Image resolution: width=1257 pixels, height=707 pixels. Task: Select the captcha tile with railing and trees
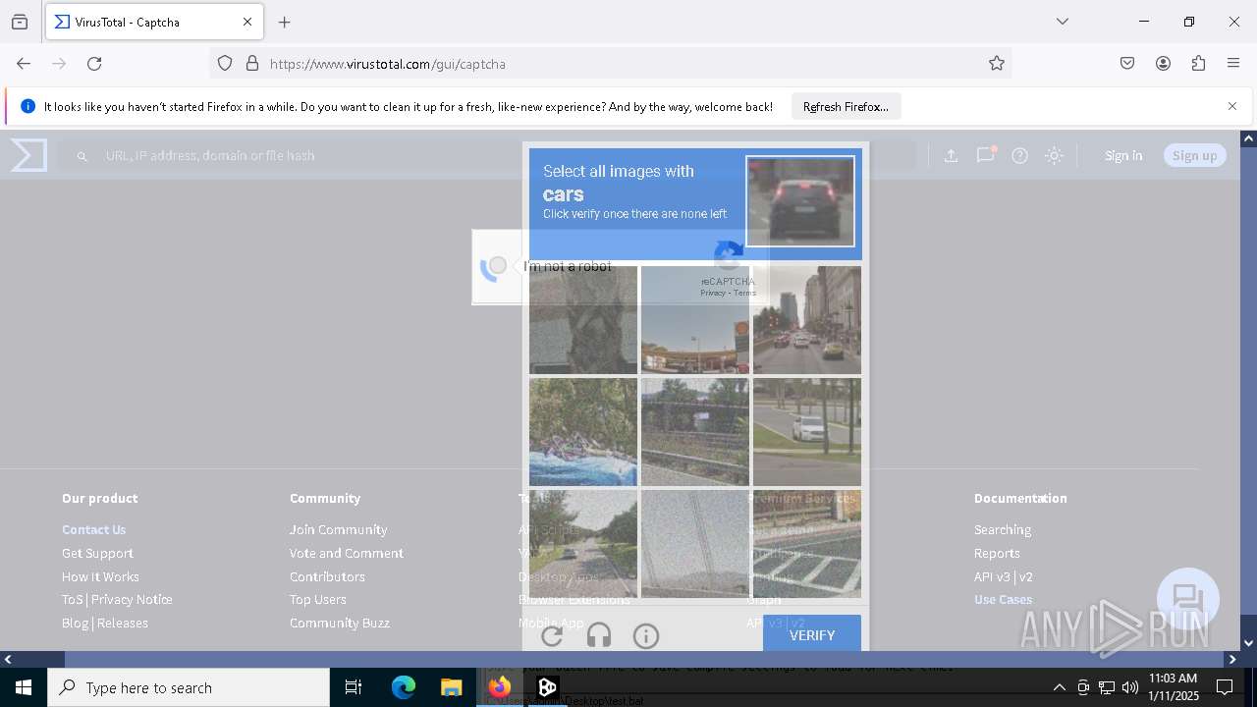(695, 432)
